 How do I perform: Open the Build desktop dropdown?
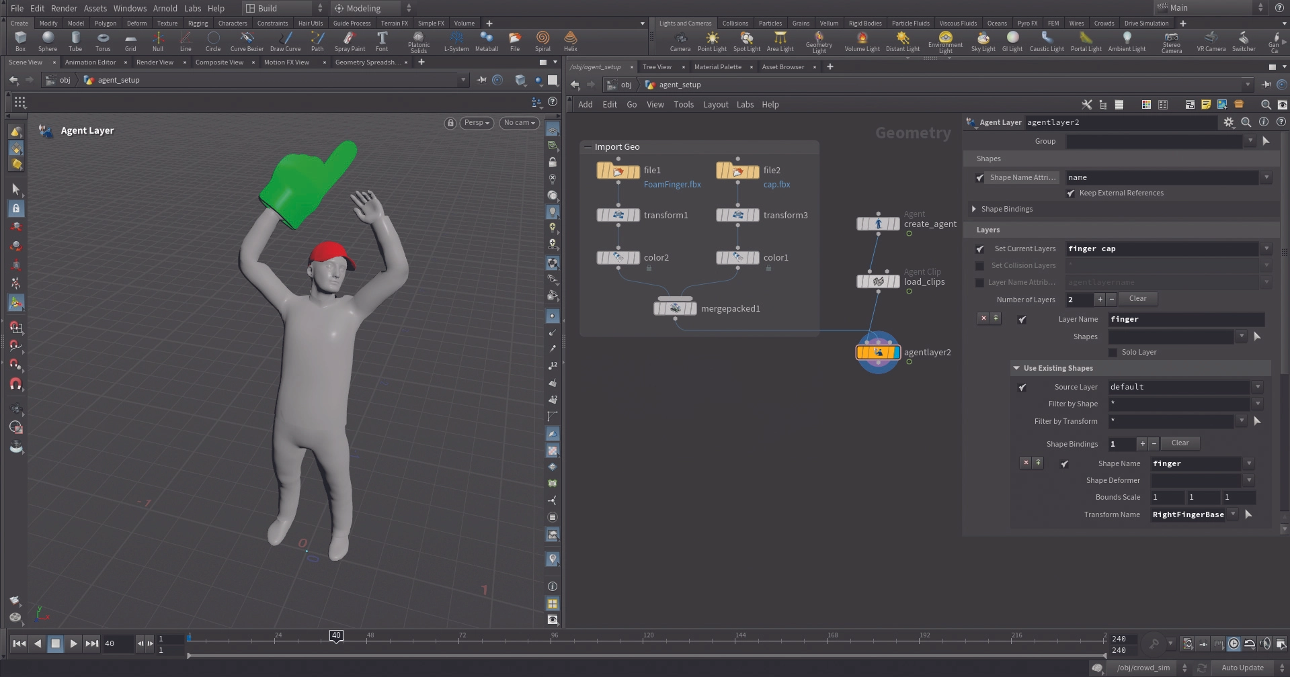coord(284,8)
